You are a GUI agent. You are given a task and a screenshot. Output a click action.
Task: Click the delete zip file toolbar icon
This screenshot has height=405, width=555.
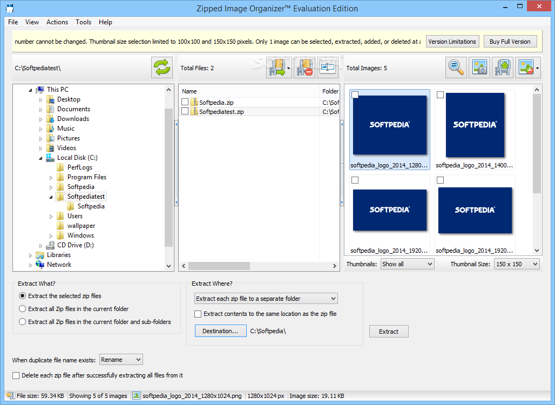pyautogui.click(x=304, y=67)
